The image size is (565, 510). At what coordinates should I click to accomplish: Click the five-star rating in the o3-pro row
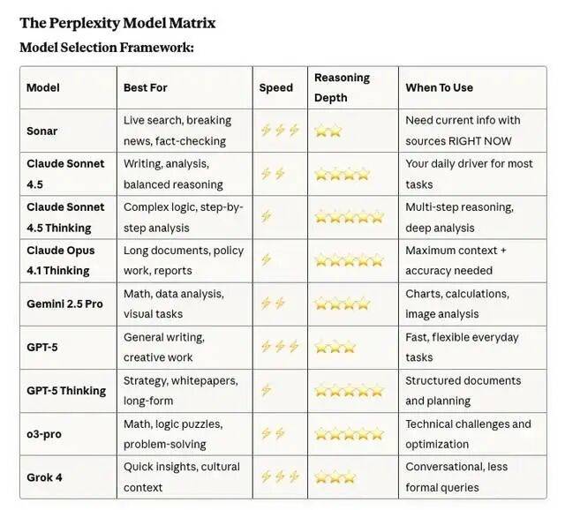tap(349, 434)
